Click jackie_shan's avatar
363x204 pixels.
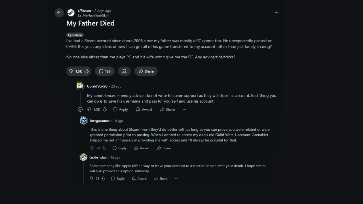pos(83,157)
